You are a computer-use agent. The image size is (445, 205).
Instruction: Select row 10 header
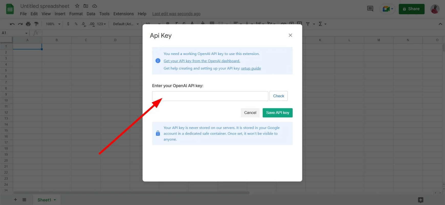click(6, 100)
